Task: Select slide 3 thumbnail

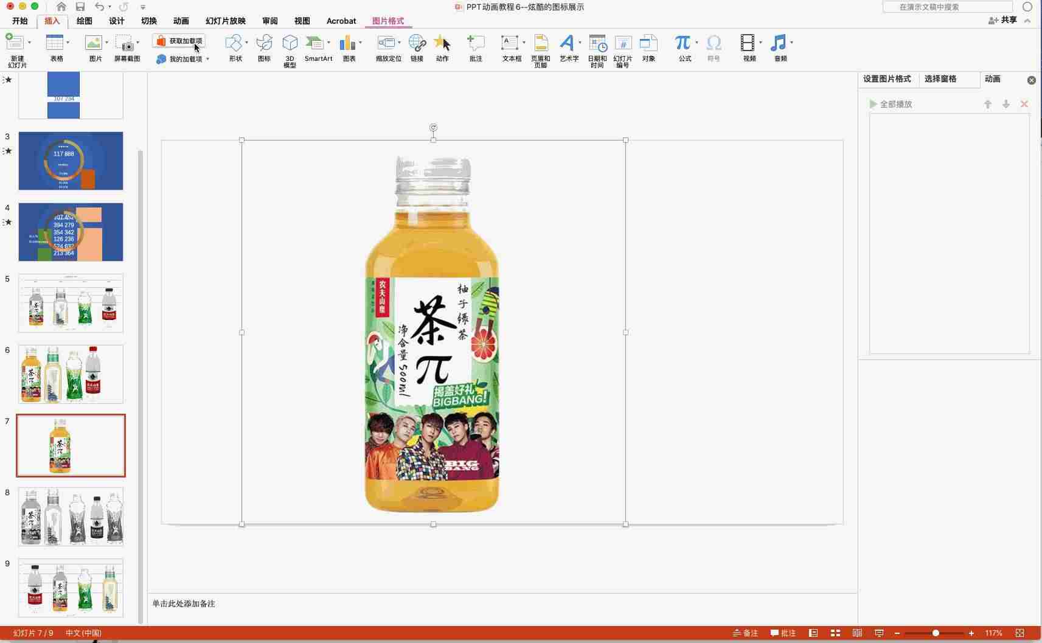Action: [71, 161]
